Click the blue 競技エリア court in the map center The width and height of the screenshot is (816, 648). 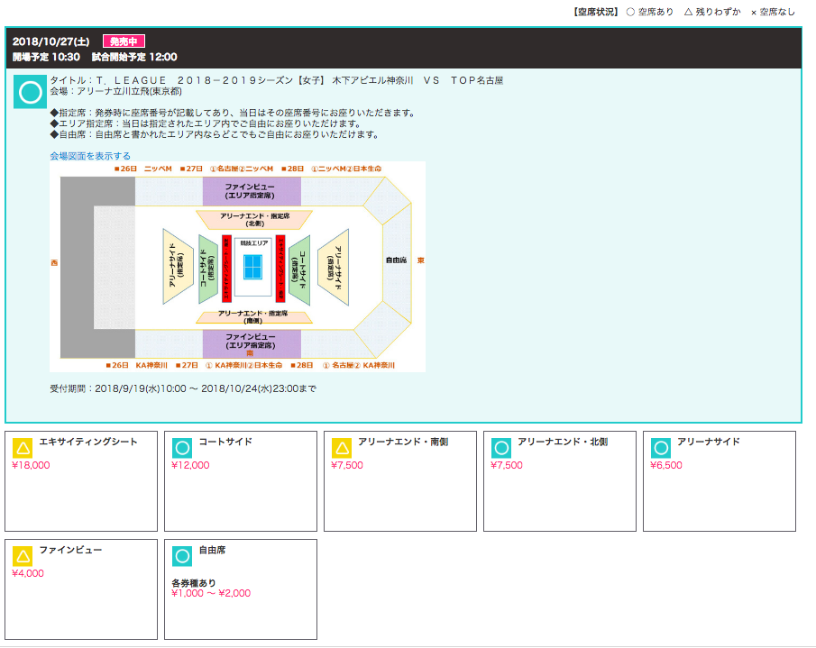252,266
